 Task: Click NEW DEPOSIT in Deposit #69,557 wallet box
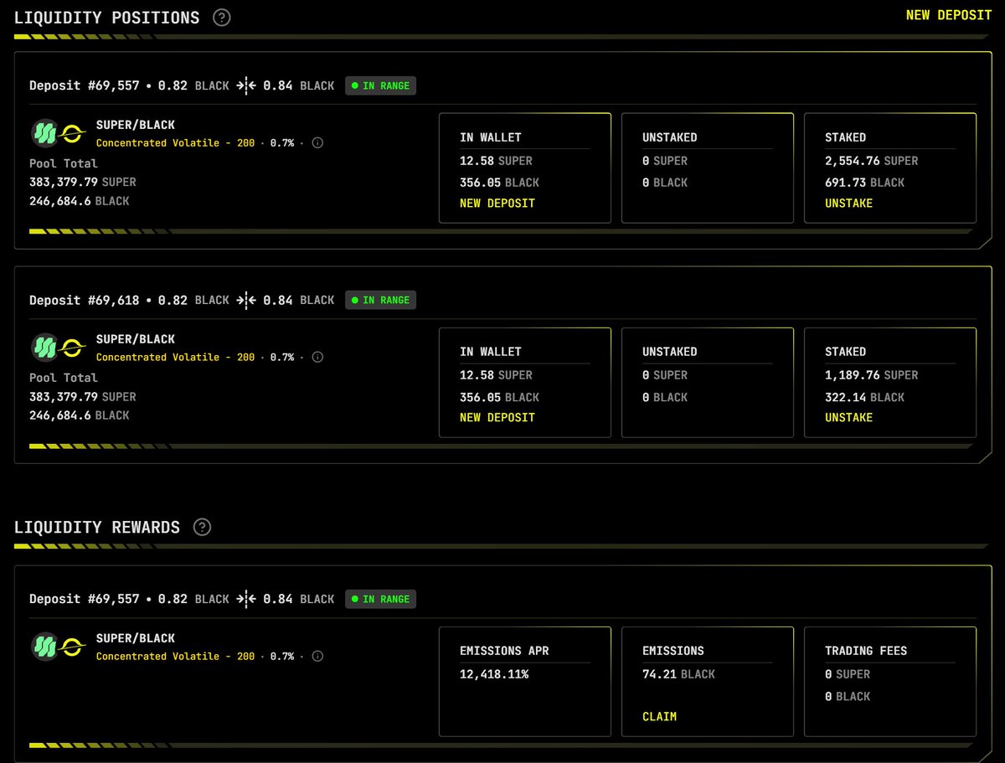(x=497, y=204)
